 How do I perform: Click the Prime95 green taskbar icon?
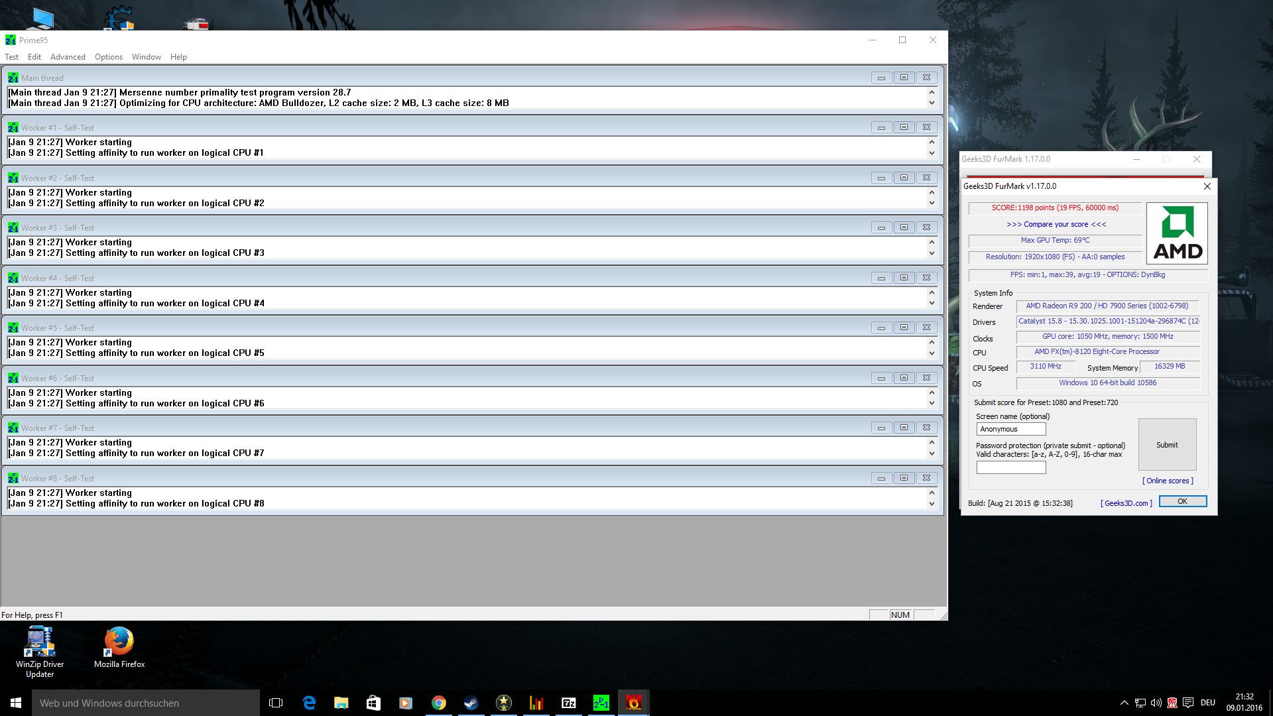601,703
